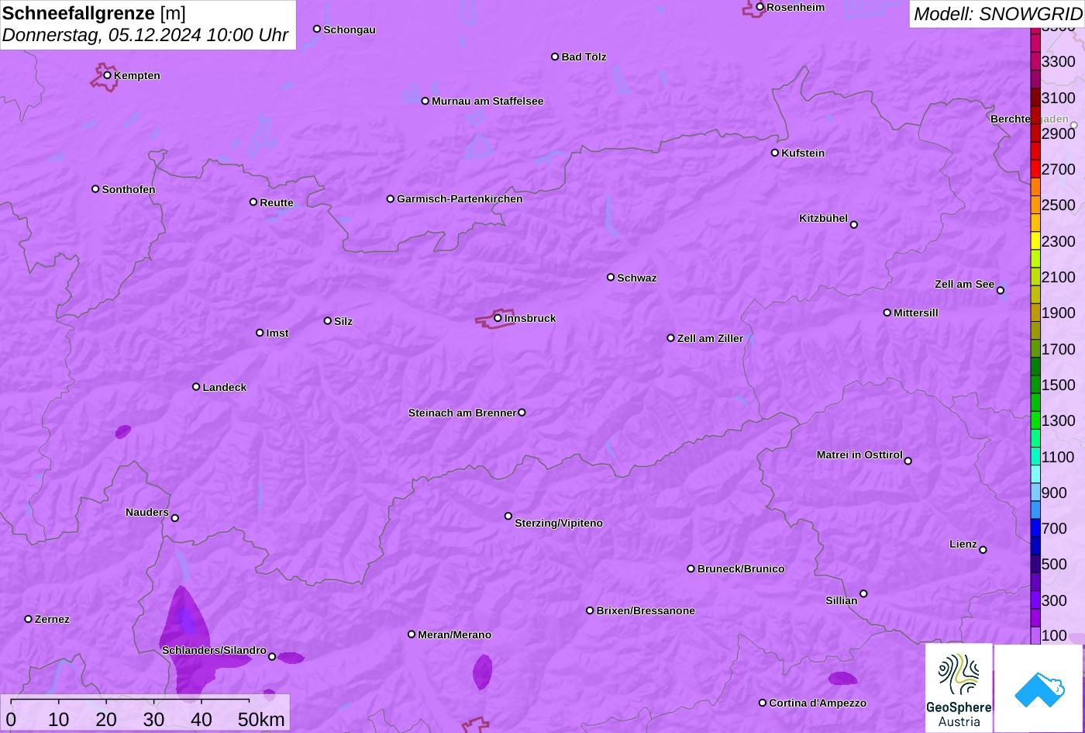Image resolution: width=1085 pixels, height=733 pixels.
Task: Click the 900 legend value
Action: (1054, 493)
